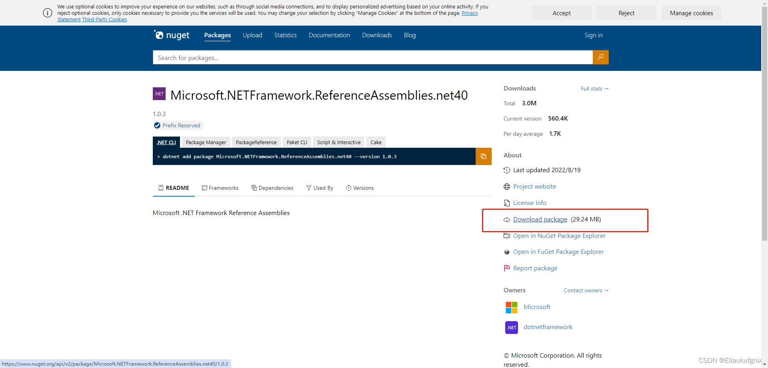768x368 pixels.
Task: Click the download cloud icon
Action: [x=506, y=219]
